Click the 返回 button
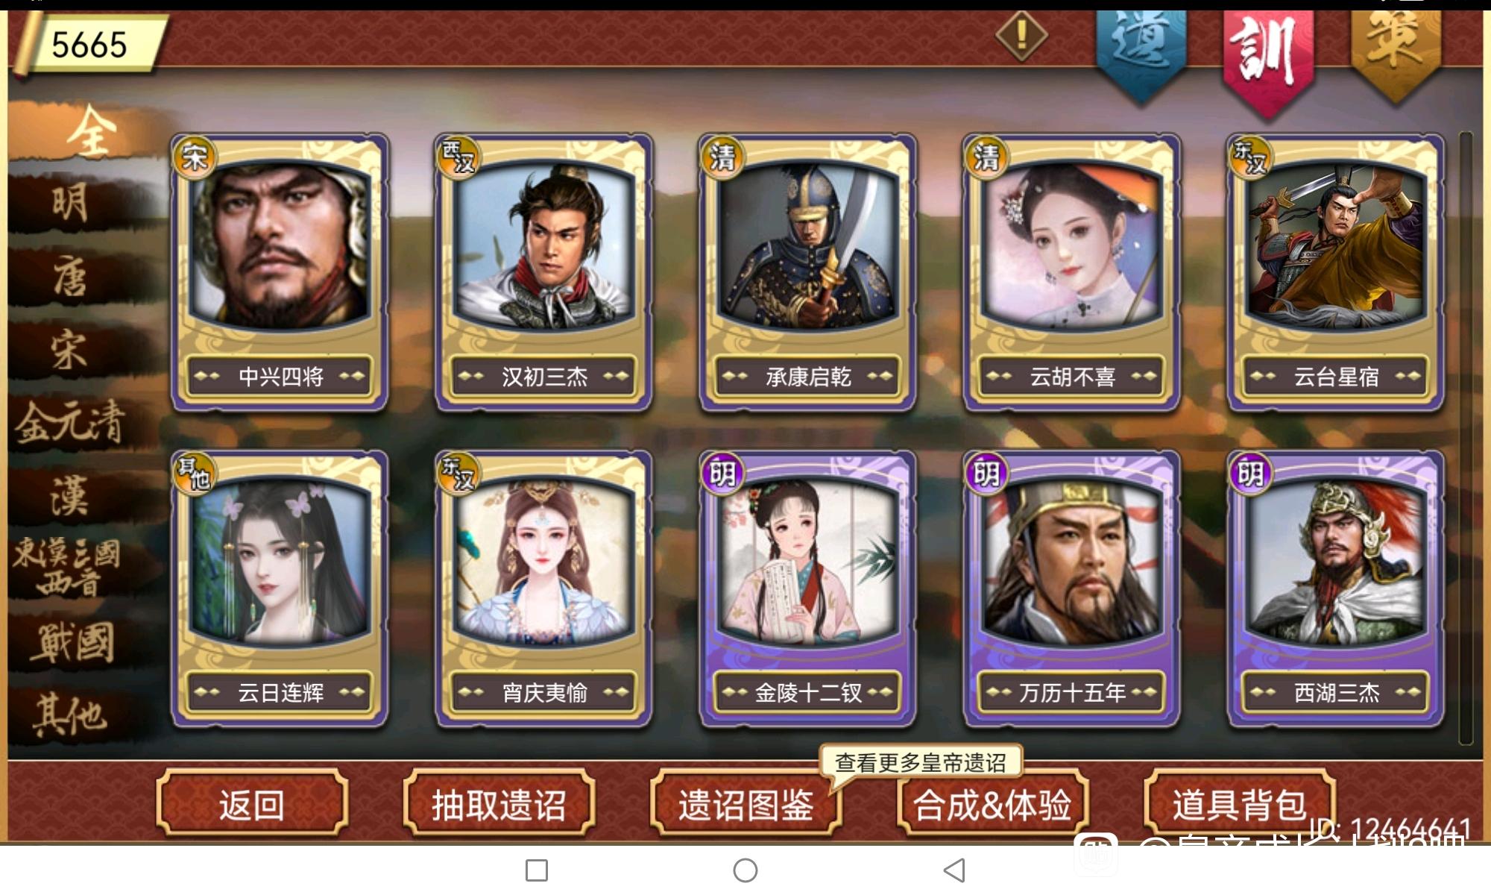 252,804
